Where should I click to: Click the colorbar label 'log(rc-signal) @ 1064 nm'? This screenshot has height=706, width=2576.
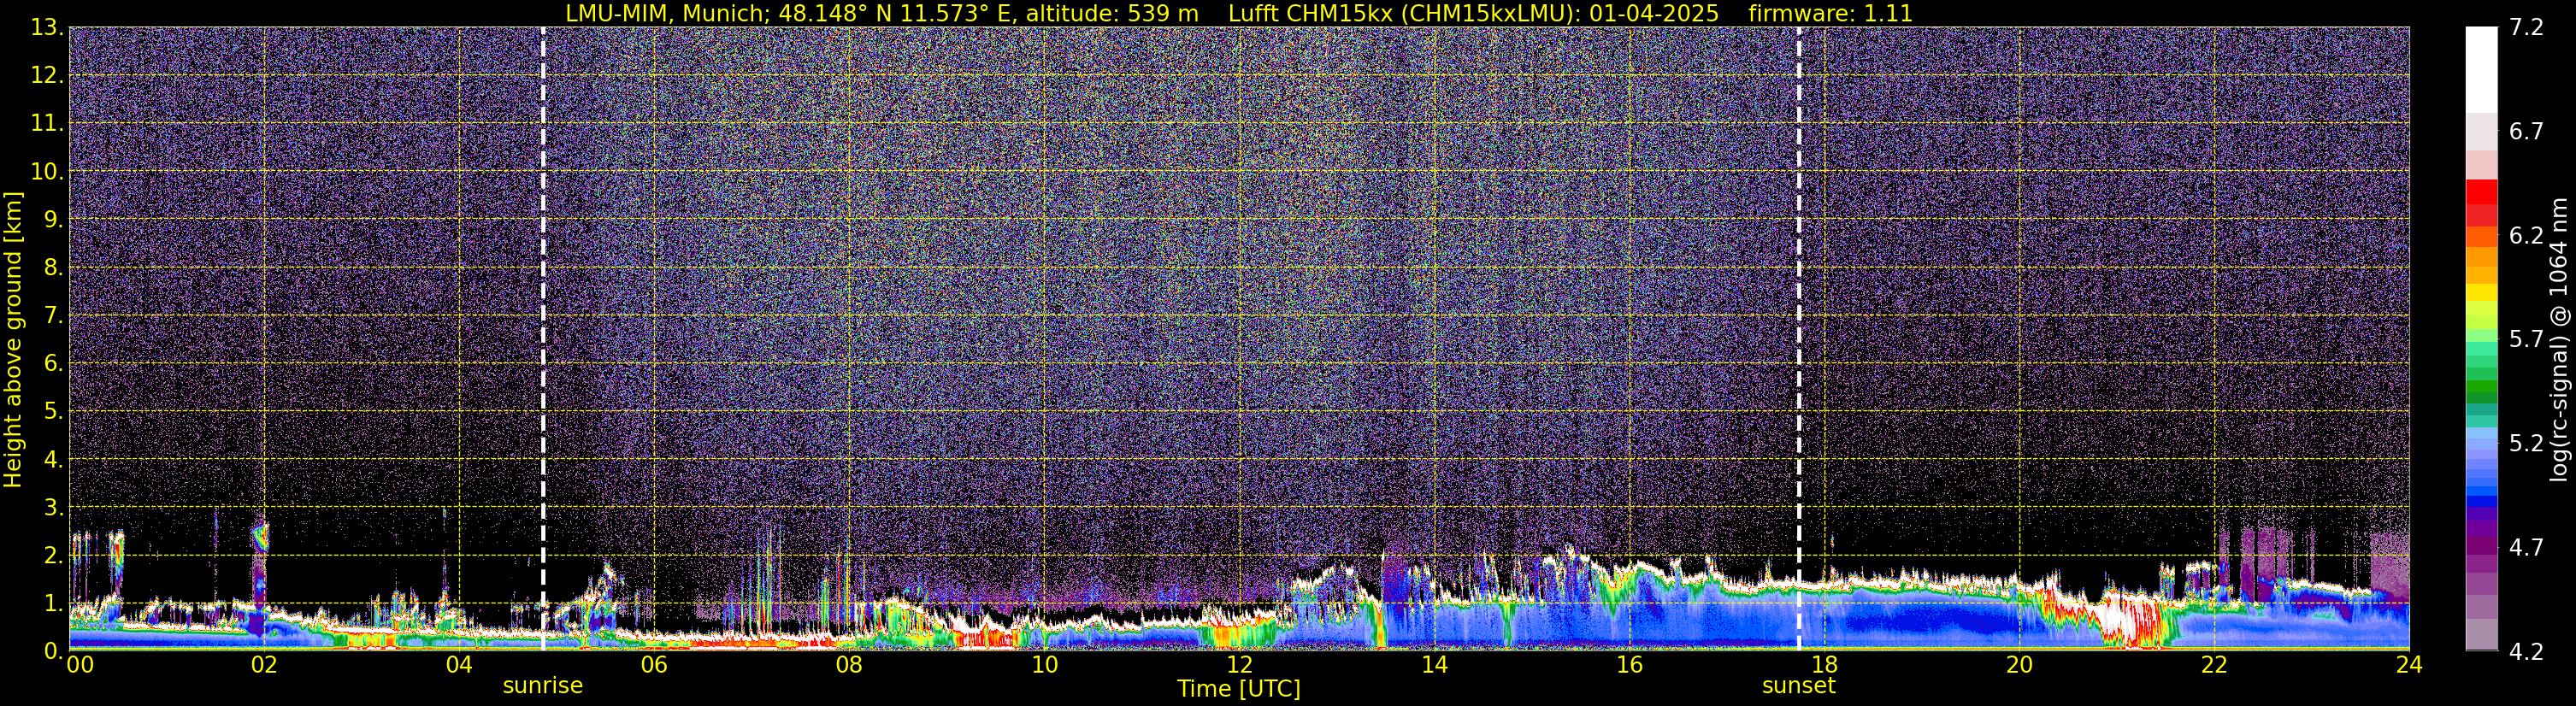tap(2558, 339)
